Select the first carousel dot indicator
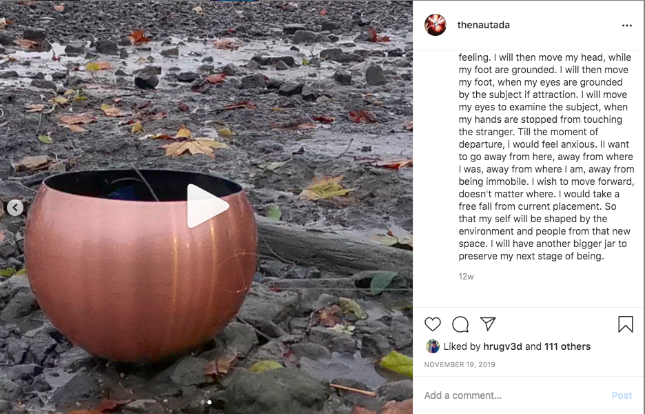Image resolution: width=645 pixels, height=414 pixels. (203, 402)
